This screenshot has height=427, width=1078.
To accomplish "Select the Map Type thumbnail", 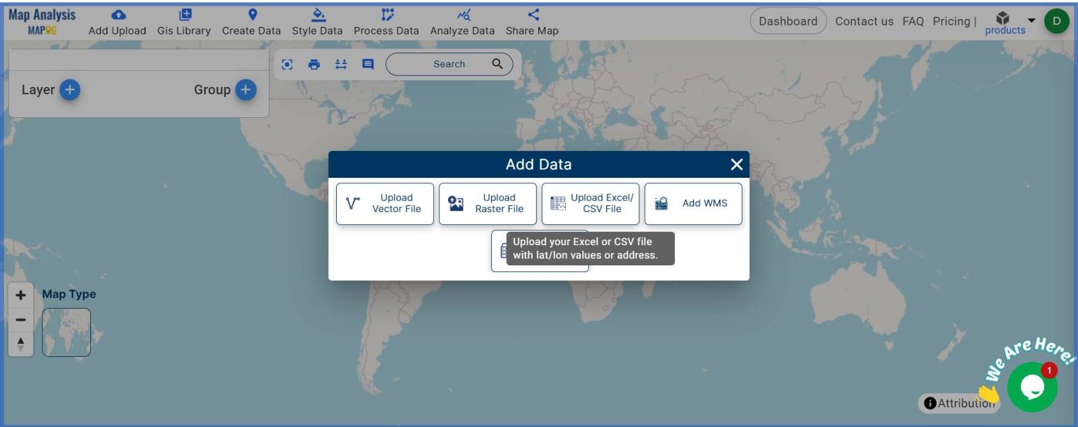I will coord(66,332).
